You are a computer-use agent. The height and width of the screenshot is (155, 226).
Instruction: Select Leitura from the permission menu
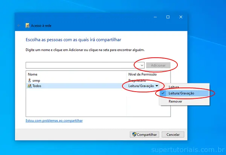(174, 87)
